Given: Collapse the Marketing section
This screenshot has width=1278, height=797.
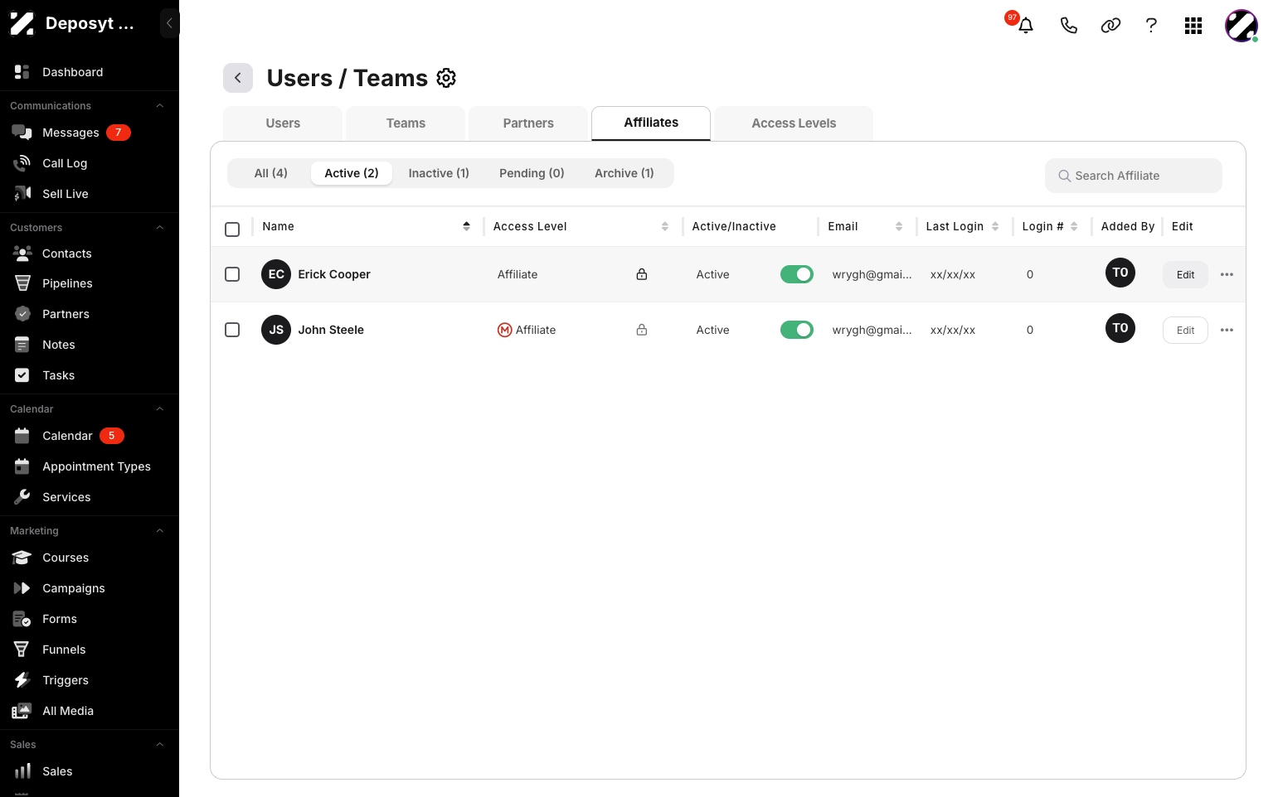Looking at the screenshot, I should (x=160, y=531).
